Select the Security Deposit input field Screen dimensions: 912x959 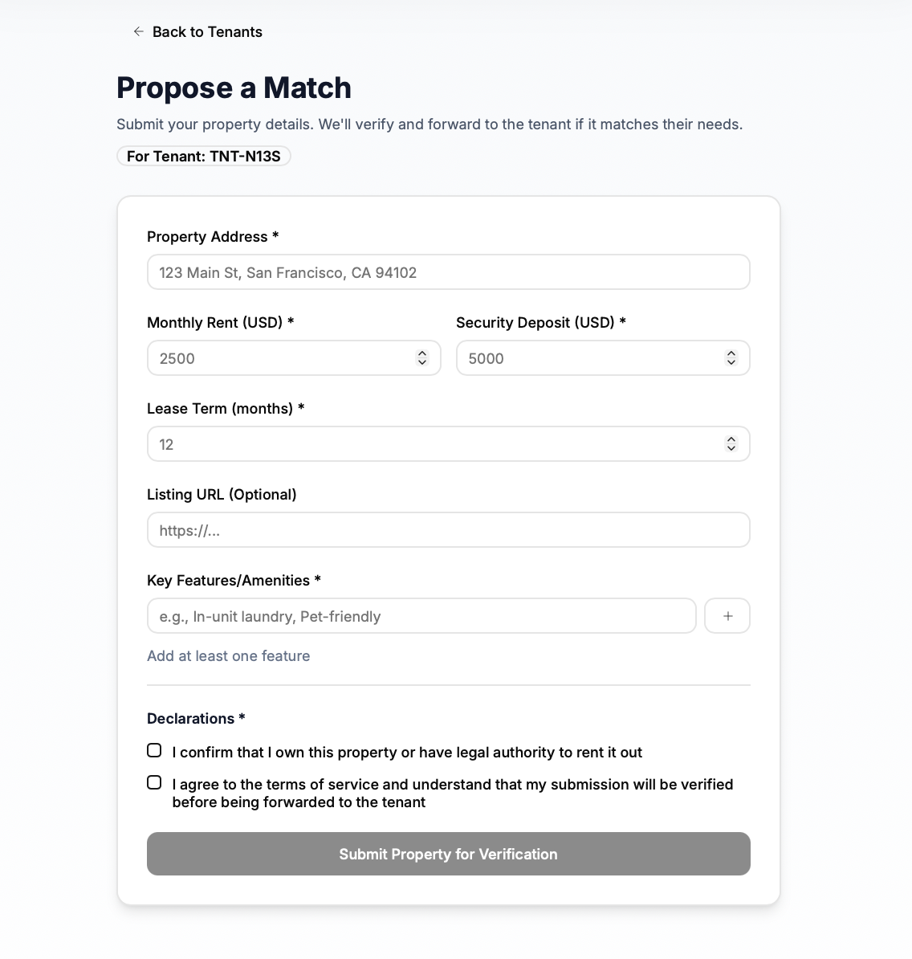pyautogui.click(x=590, y=358)
